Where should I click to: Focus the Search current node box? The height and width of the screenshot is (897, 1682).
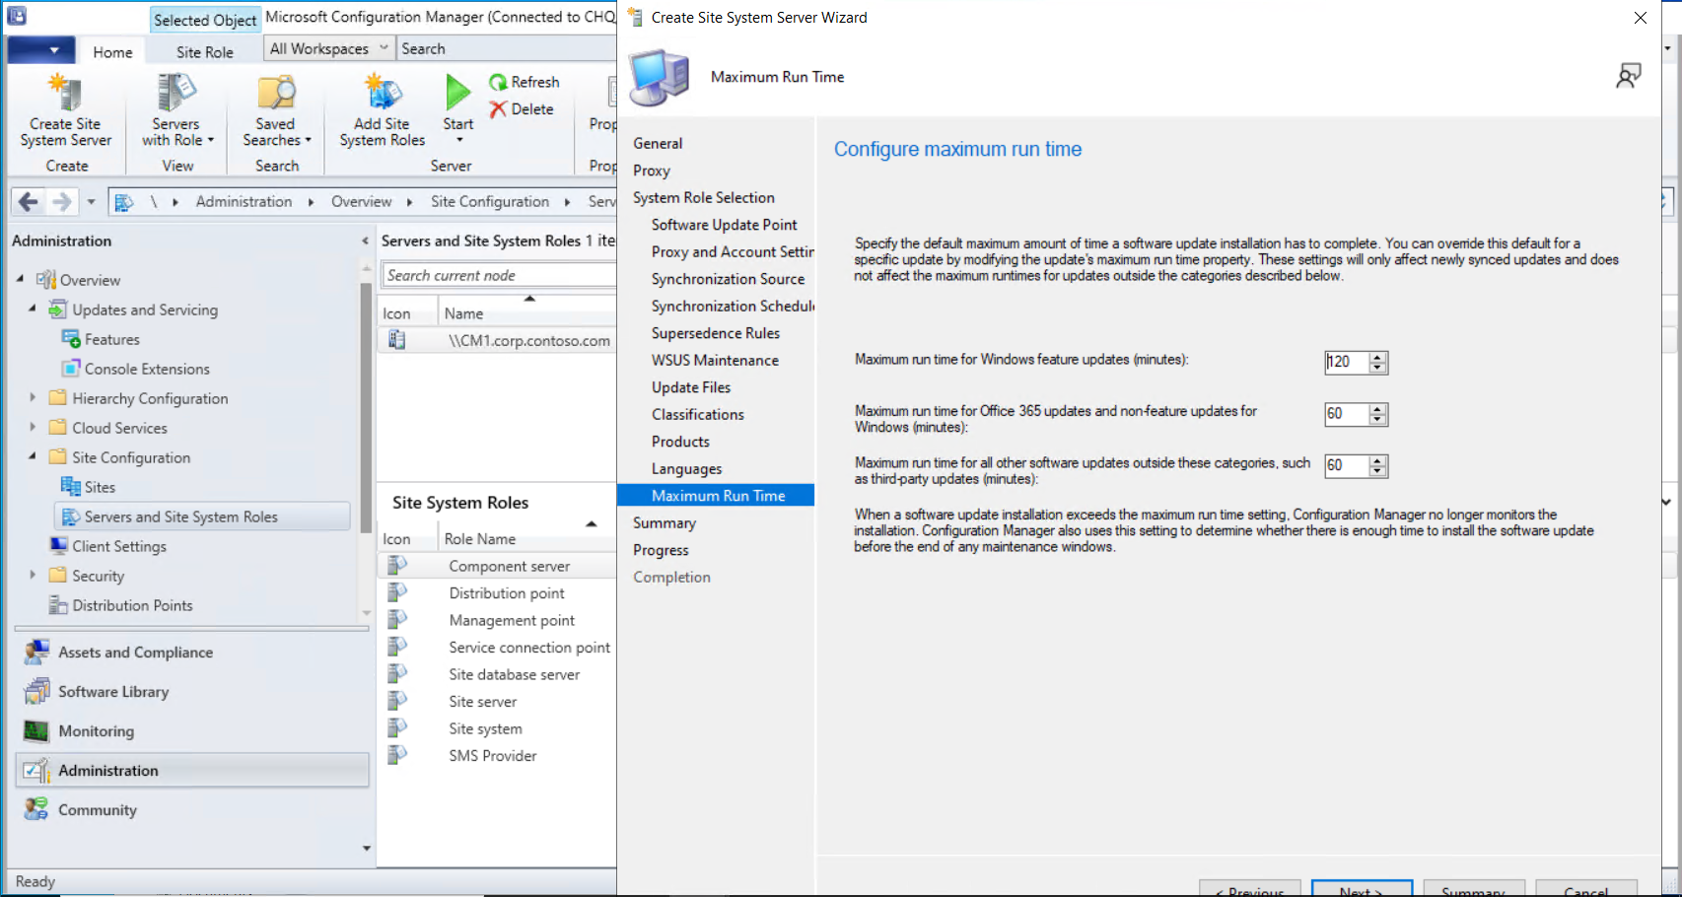click(x=498, y=275)
